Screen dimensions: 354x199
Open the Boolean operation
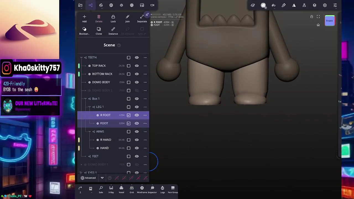pyautogui.click(x=84, y=31)
